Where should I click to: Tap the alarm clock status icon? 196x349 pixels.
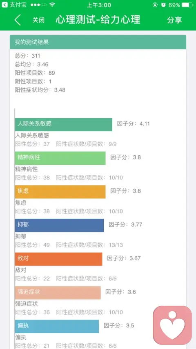(x=163, y=5)
